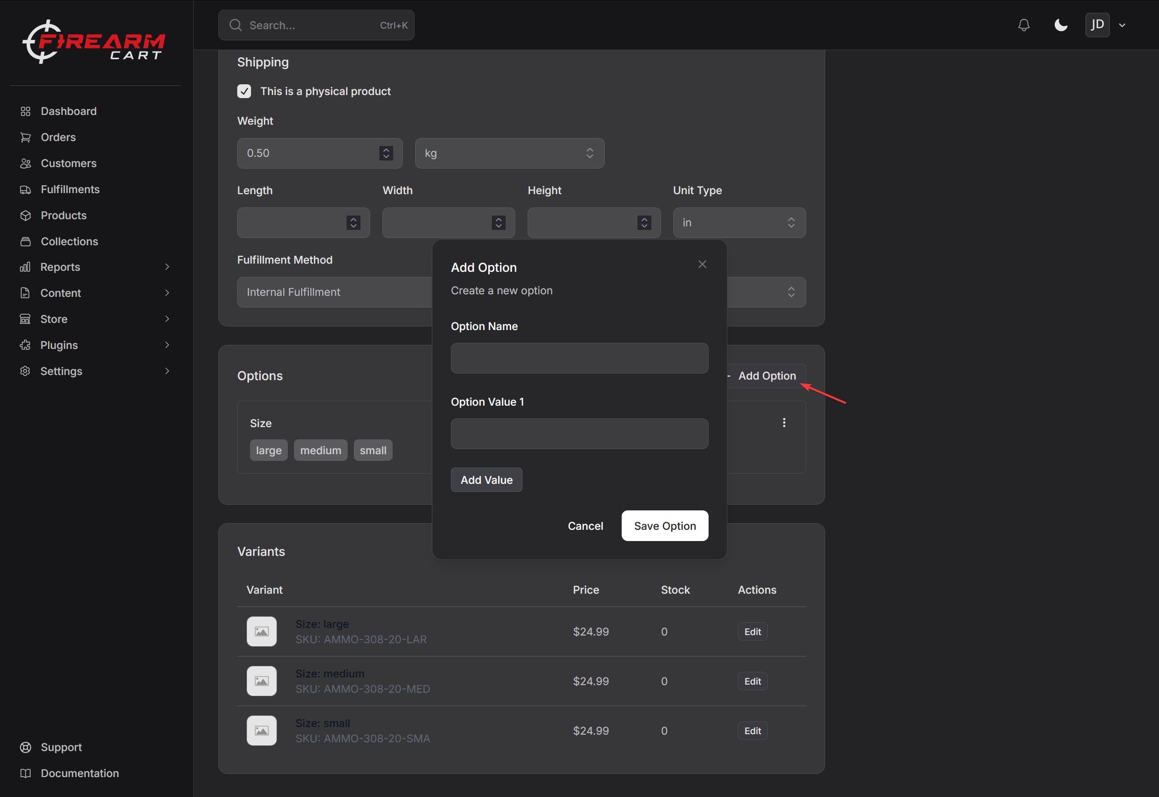The width and height of the screenshot is (1159, 797).
Task: Click the Orders cart icon
Action: point(26,137)
